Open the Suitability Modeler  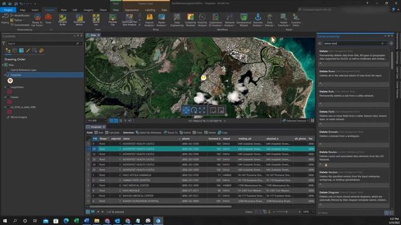point(190,20)
